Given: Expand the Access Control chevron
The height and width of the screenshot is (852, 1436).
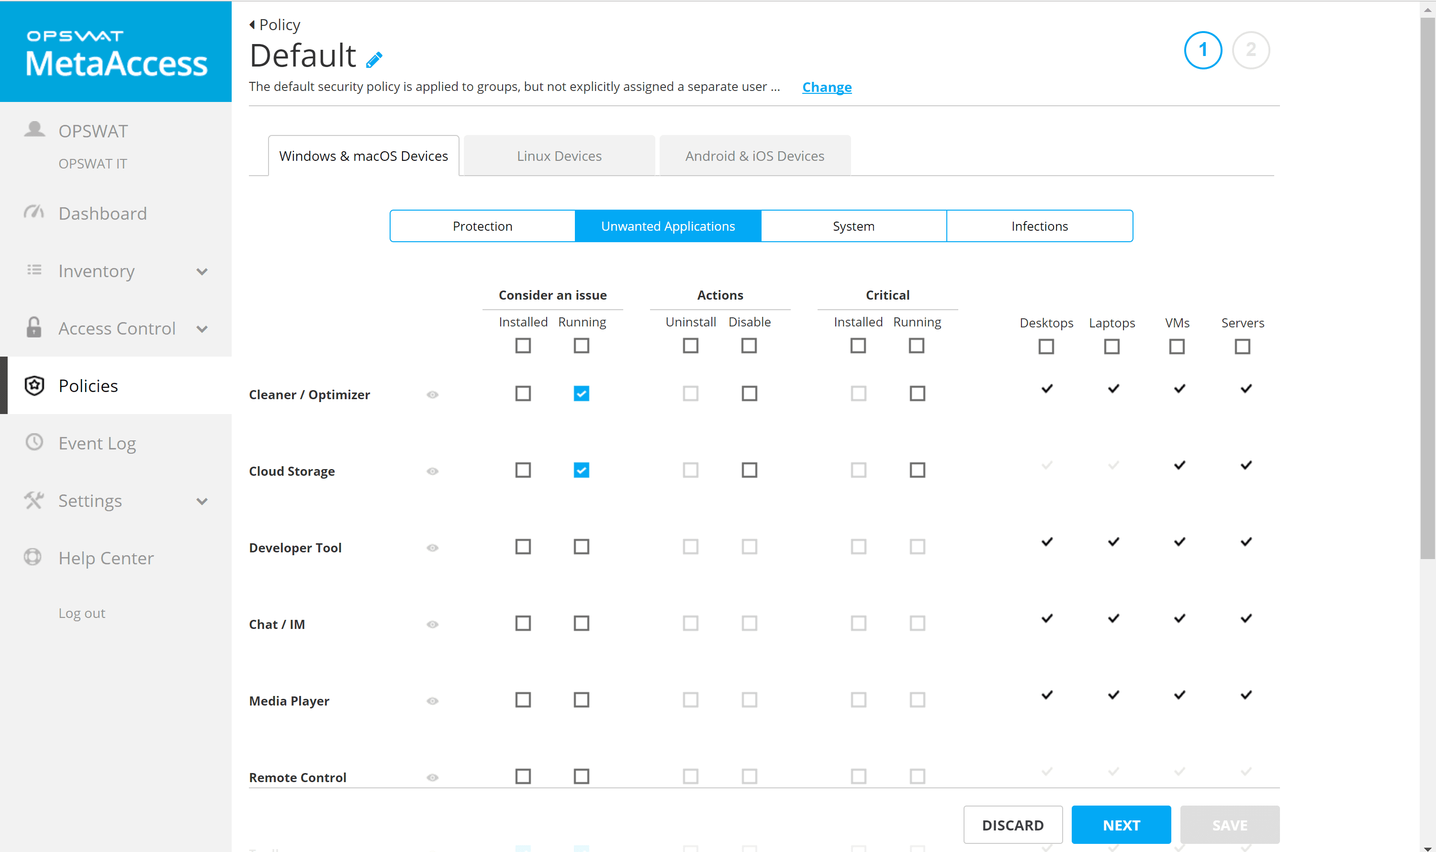Looking at the screenshot, I should click(x=202, y=328).
